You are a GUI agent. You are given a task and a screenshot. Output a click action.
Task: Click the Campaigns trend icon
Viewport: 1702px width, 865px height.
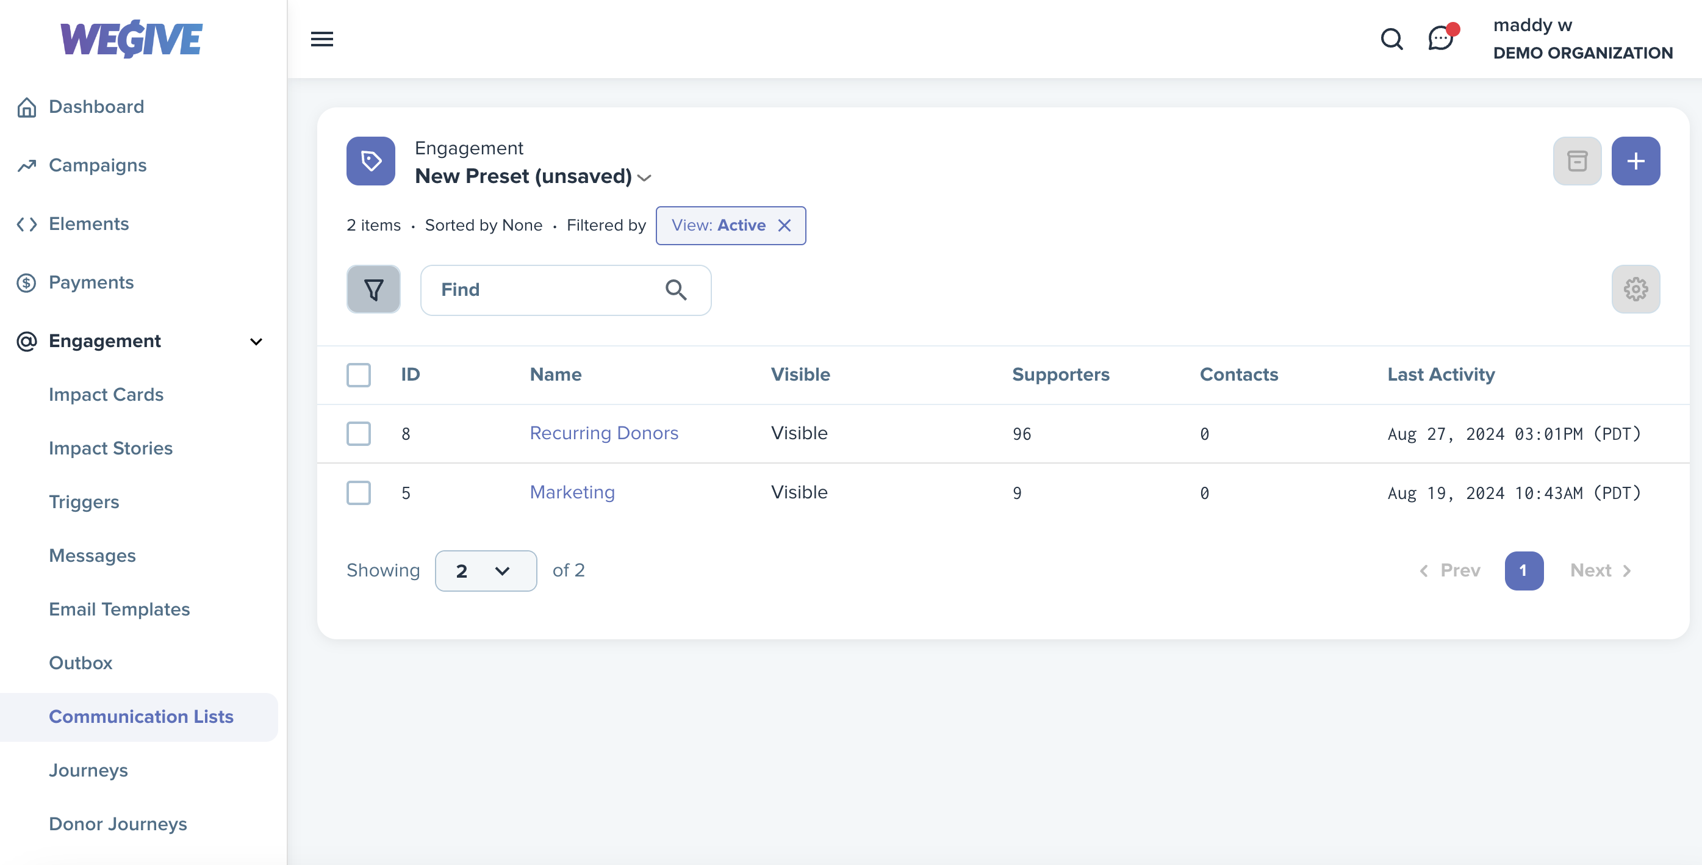click(x=26, y=165)
